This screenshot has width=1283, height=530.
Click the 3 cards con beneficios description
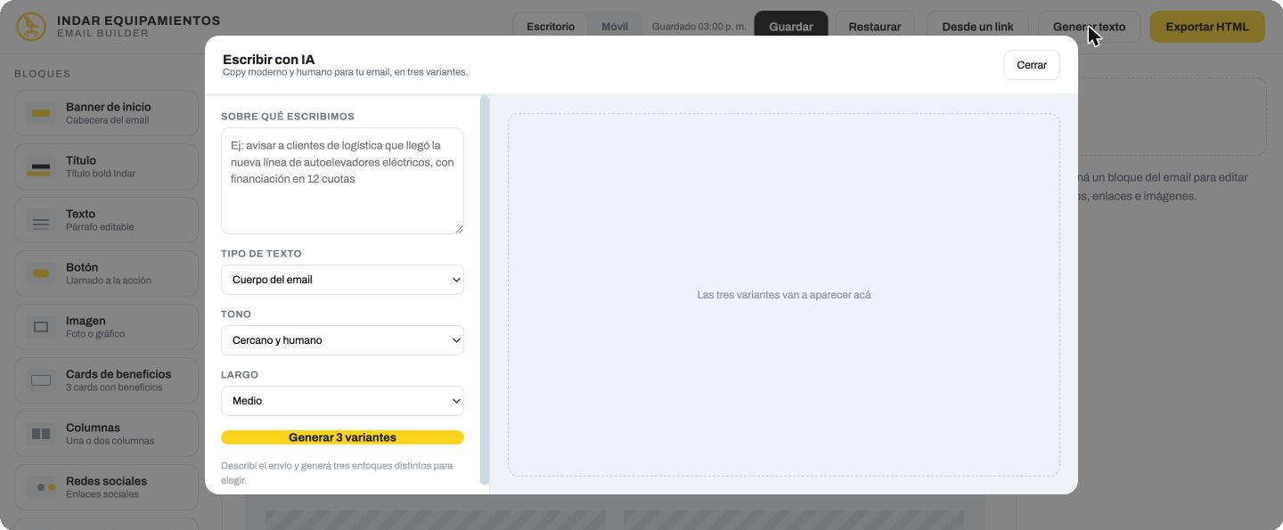(x=114, y=387)
